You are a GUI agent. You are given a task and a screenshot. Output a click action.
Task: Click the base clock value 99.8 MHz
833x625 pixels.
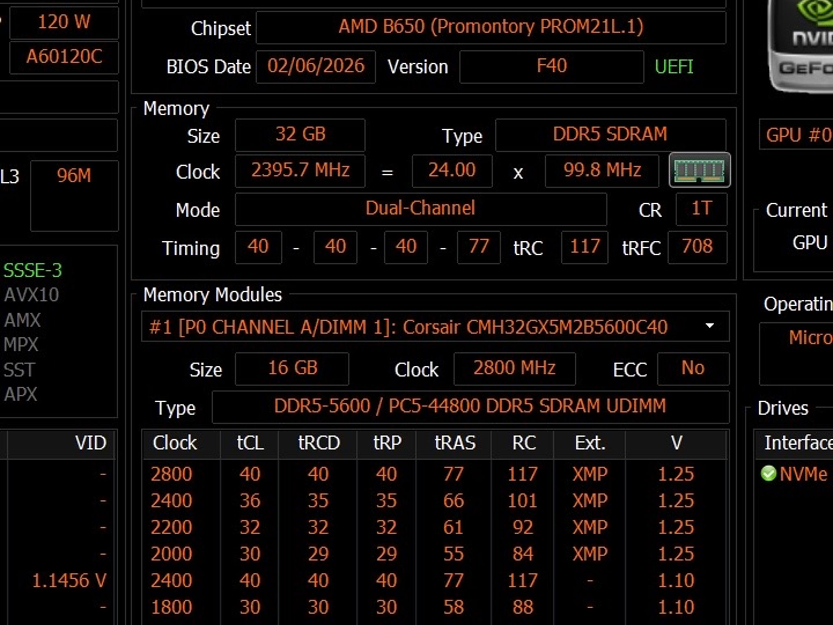tap(602, 170)
